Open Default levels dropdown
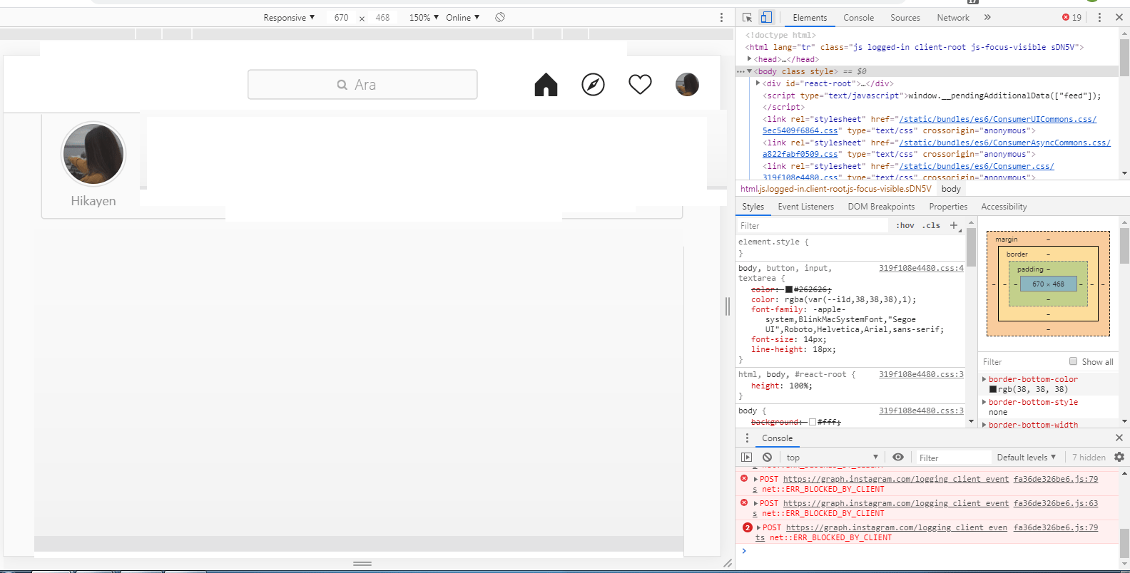 pyautogui.click(x=1026, y=458)
